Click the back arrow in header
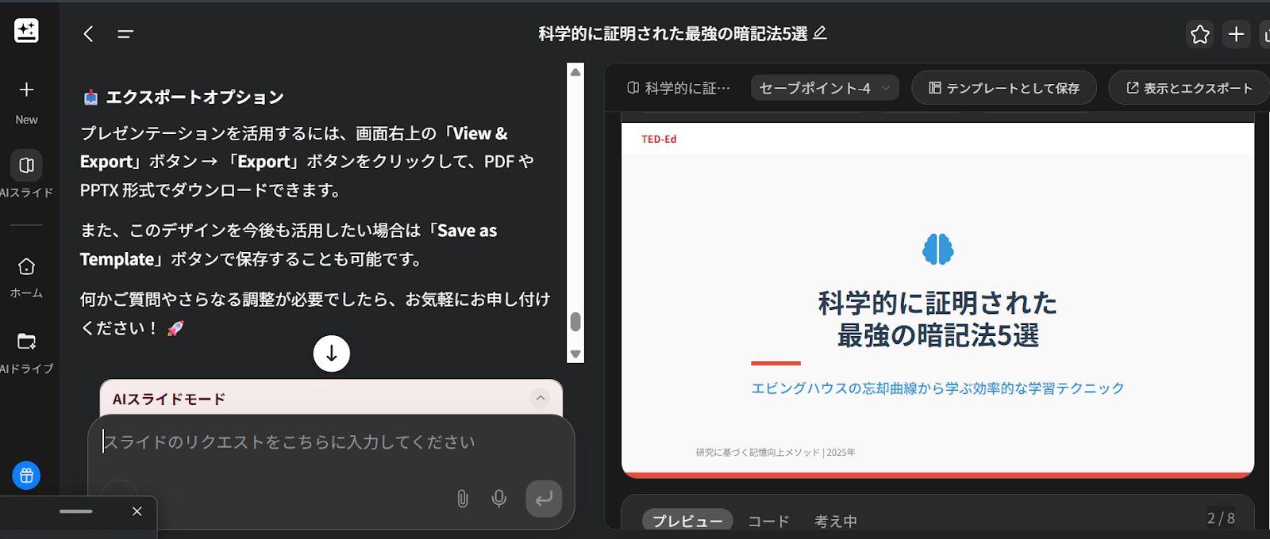Screen dimensions: 1270x539 pos(88,33)
